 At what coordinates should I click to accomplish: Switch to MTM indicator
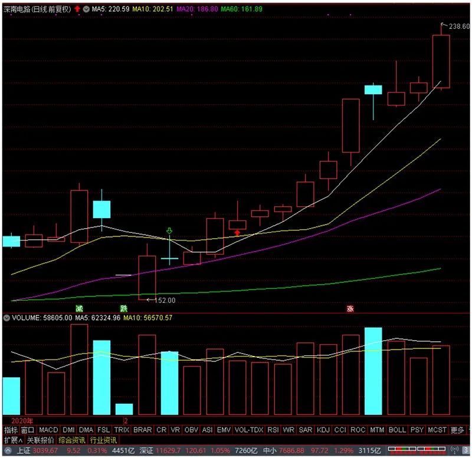(377, 430)
